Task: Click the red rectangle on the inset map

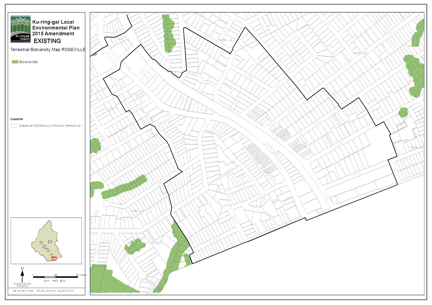Action: click(54, 258)
